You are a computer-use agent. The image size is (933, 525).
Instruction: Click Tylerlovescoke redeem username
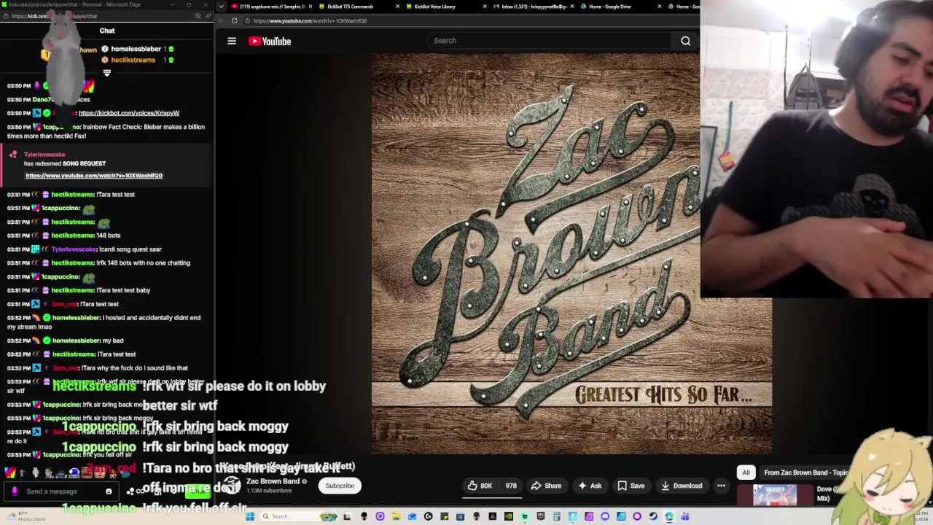(x=44, y=155)
